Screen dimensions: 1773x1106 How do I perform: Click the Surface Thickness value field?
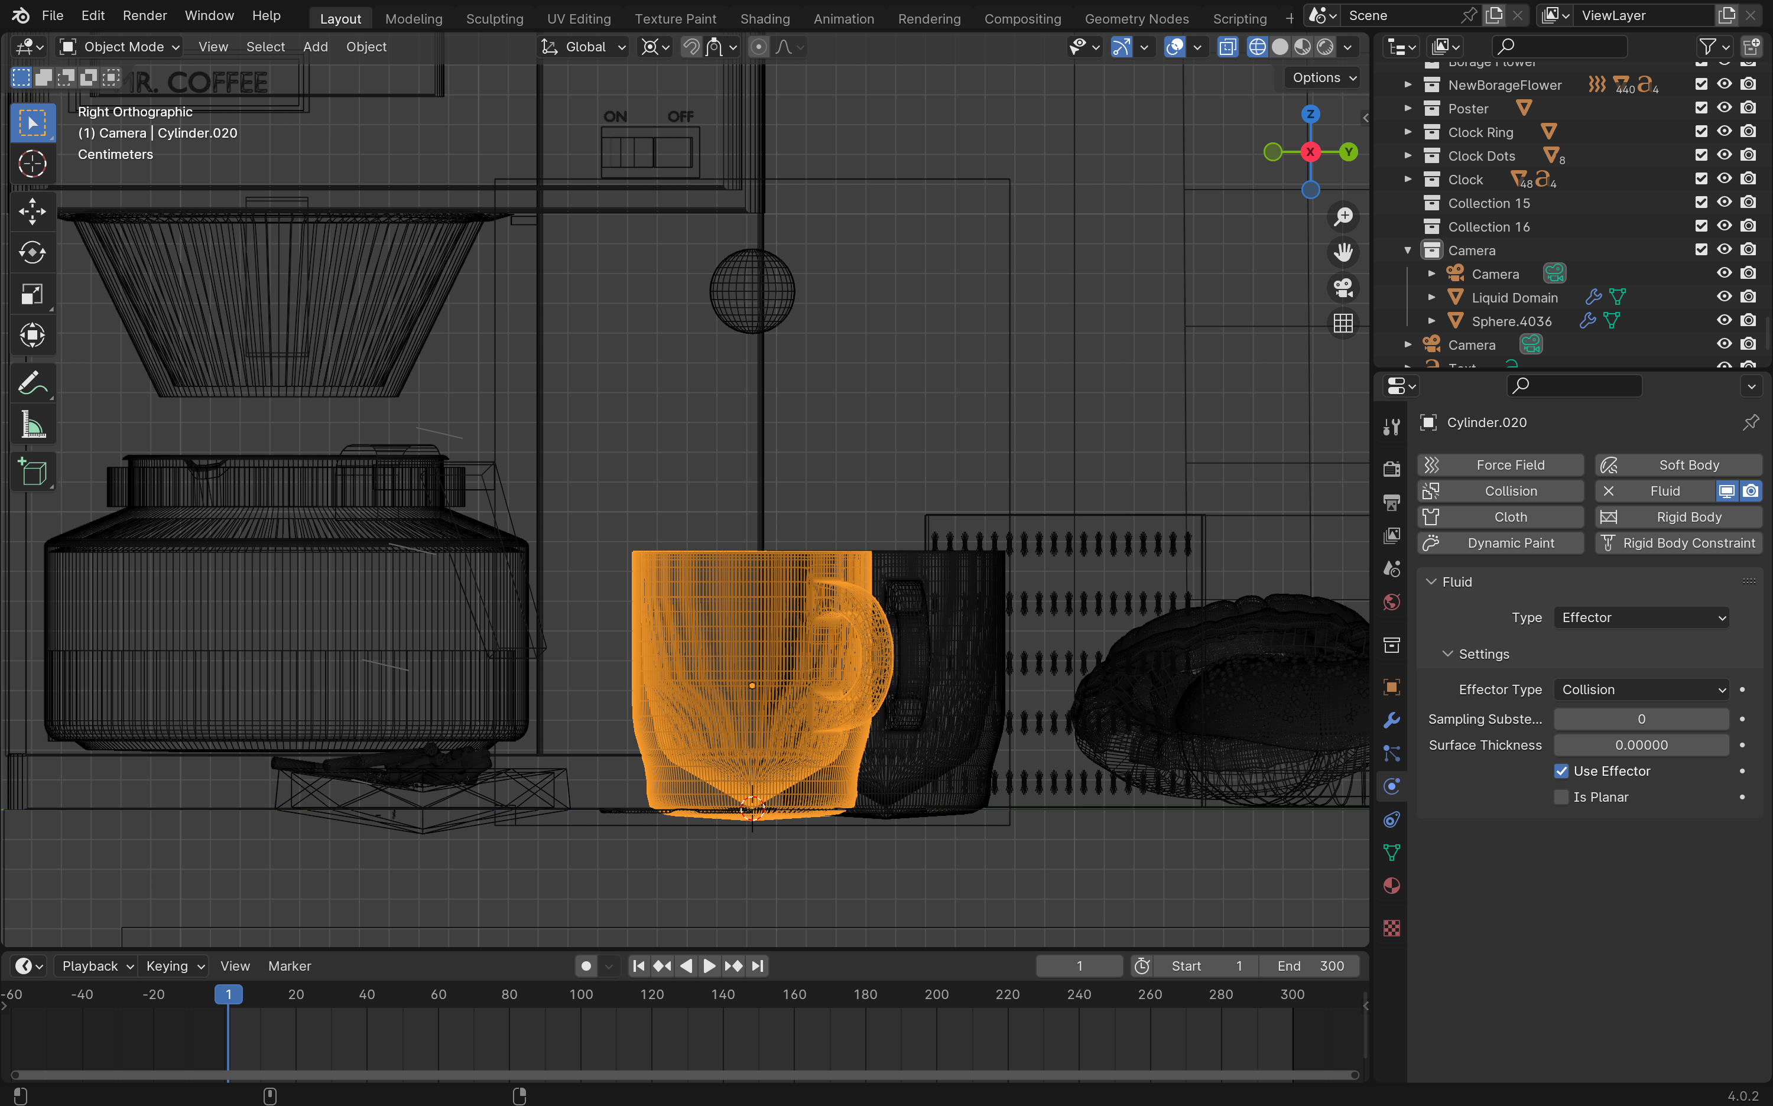point(1641,744)
